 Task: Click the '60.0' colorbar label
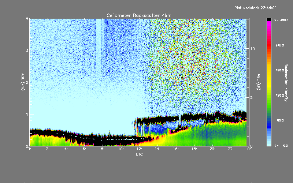tap(280, 120)
